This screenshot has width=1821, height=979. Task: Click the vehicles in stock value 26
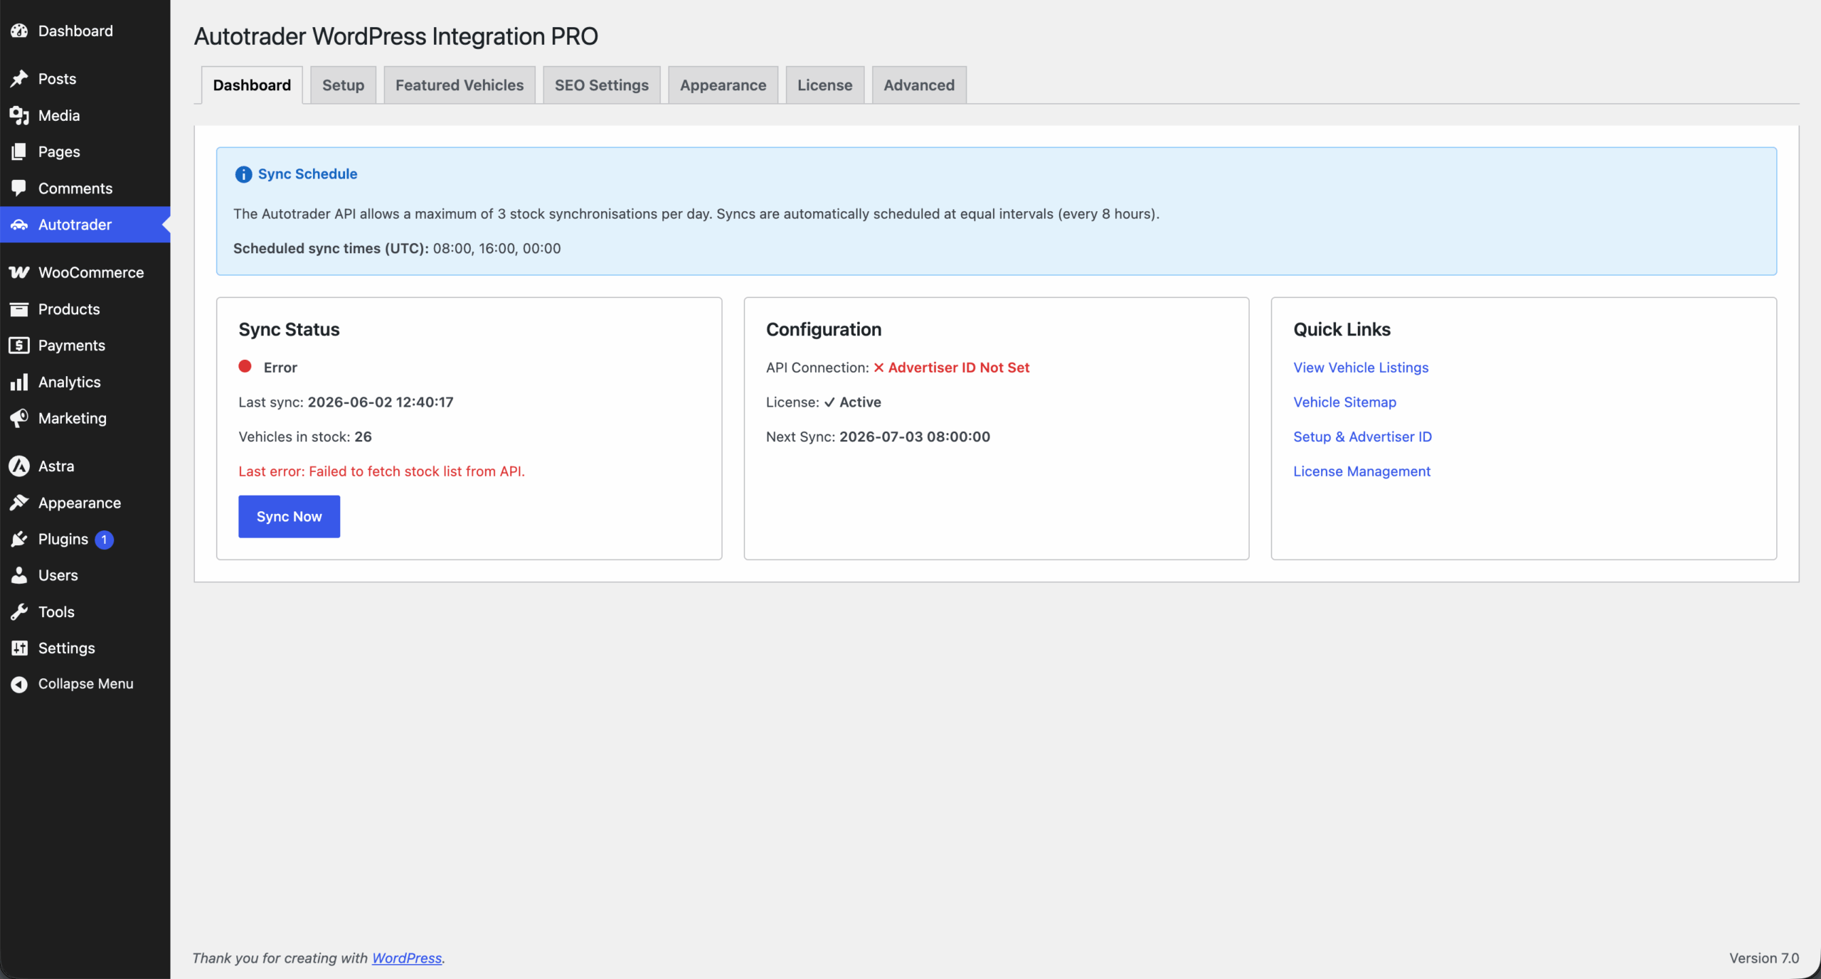[x=363, y=437]
